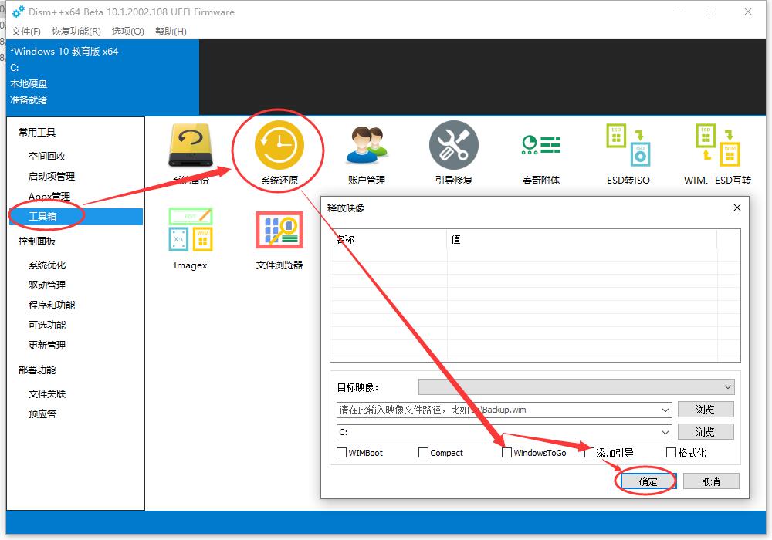Open the 引导修复 boot repair icon
This screenshot has height=540, width=772.
(x=453, y=145)
